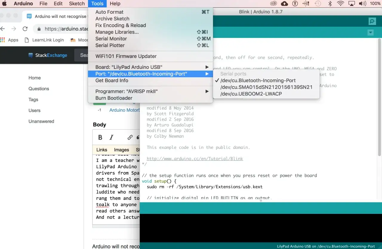The height and width of the screenshot is (249, 382).
Task: Click the StackExchange logo
Action: point(48,55)
